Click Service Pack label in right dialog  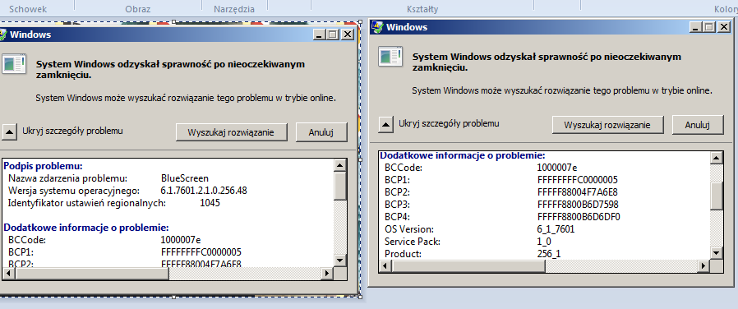click(x=413, y=242)
